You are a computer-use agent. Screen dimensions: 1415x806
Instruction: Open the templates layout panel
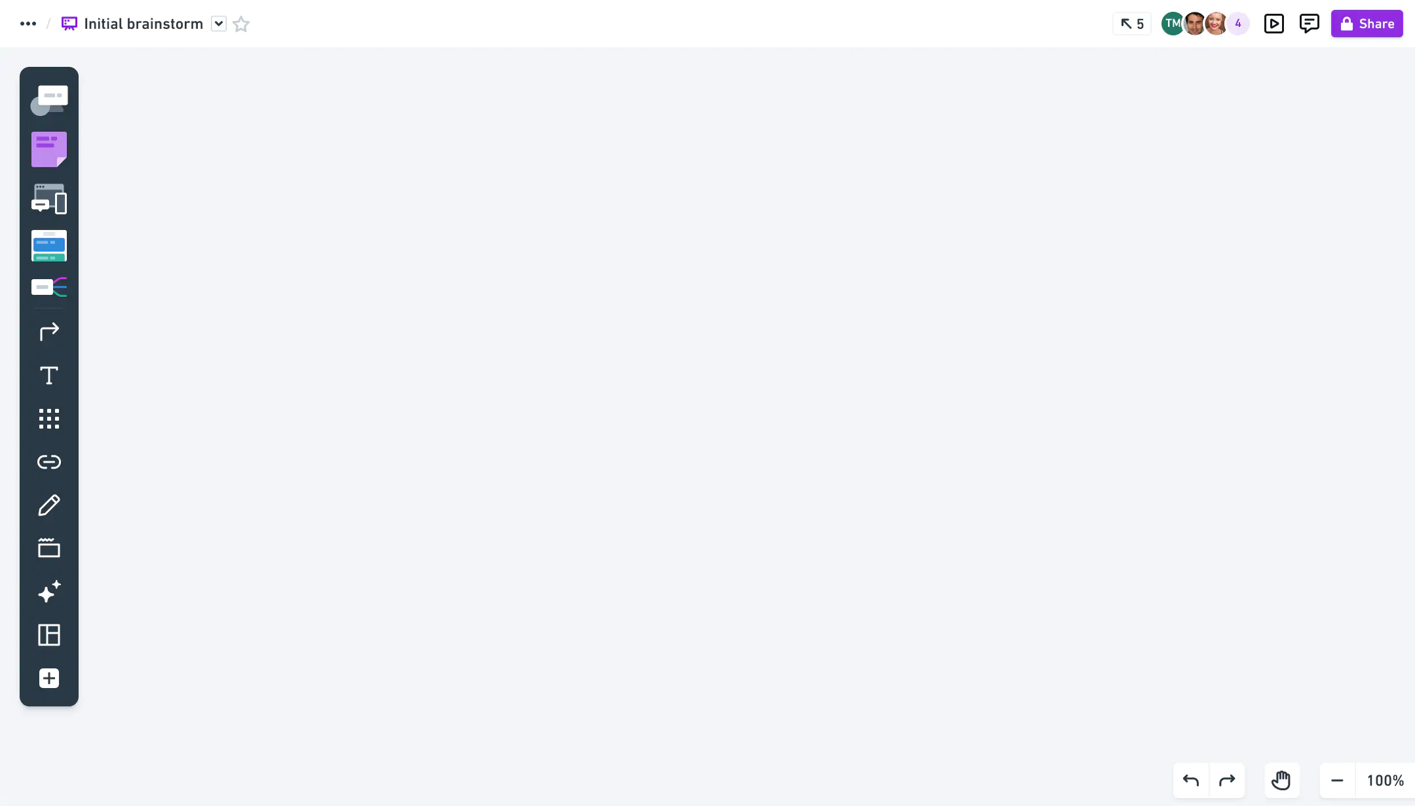tap(49, 635)
